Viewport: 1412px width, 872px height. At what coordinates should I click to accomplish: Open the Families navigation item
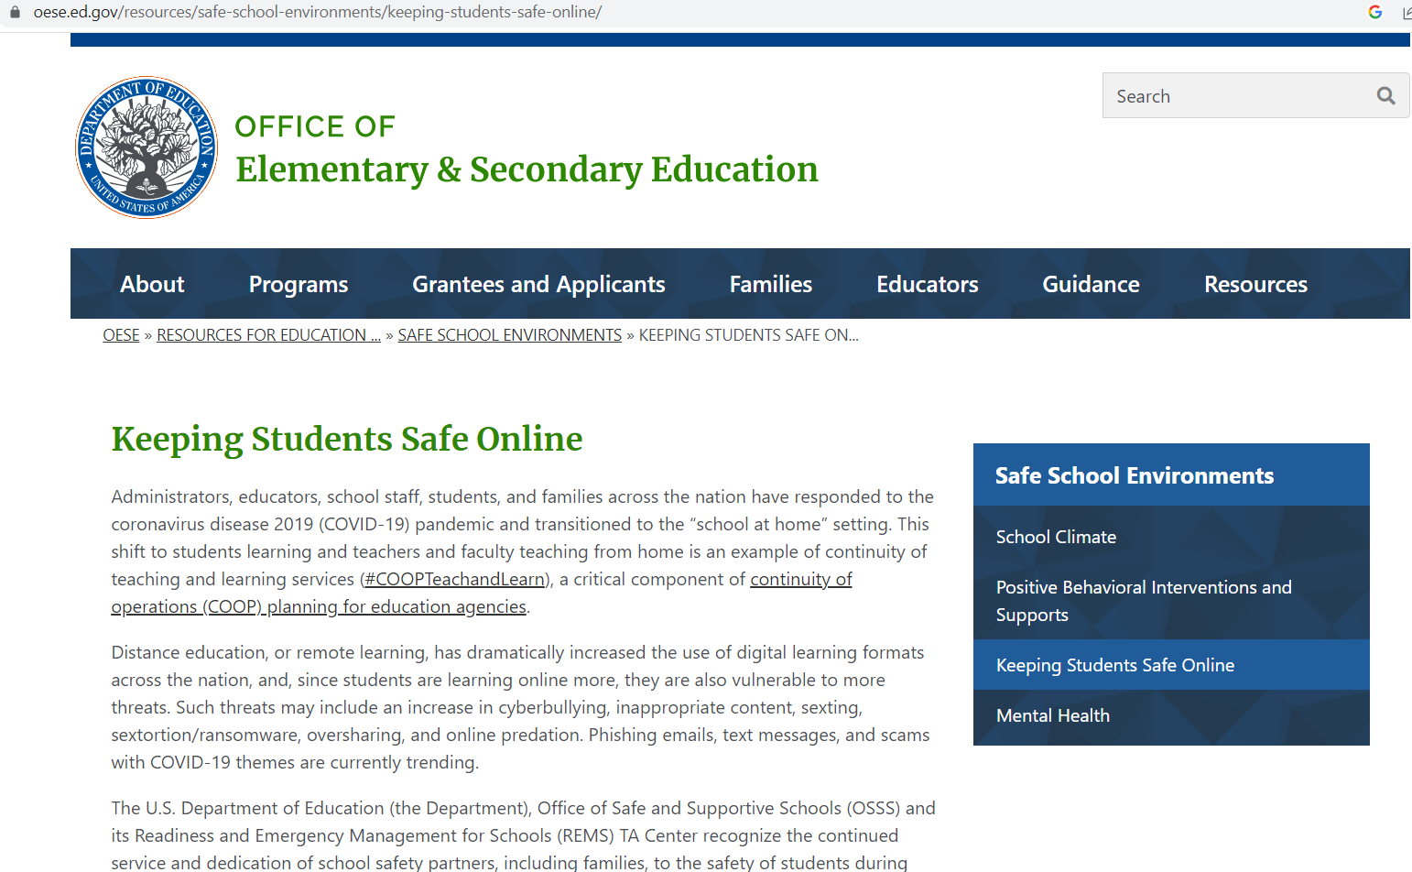(770, 285)
